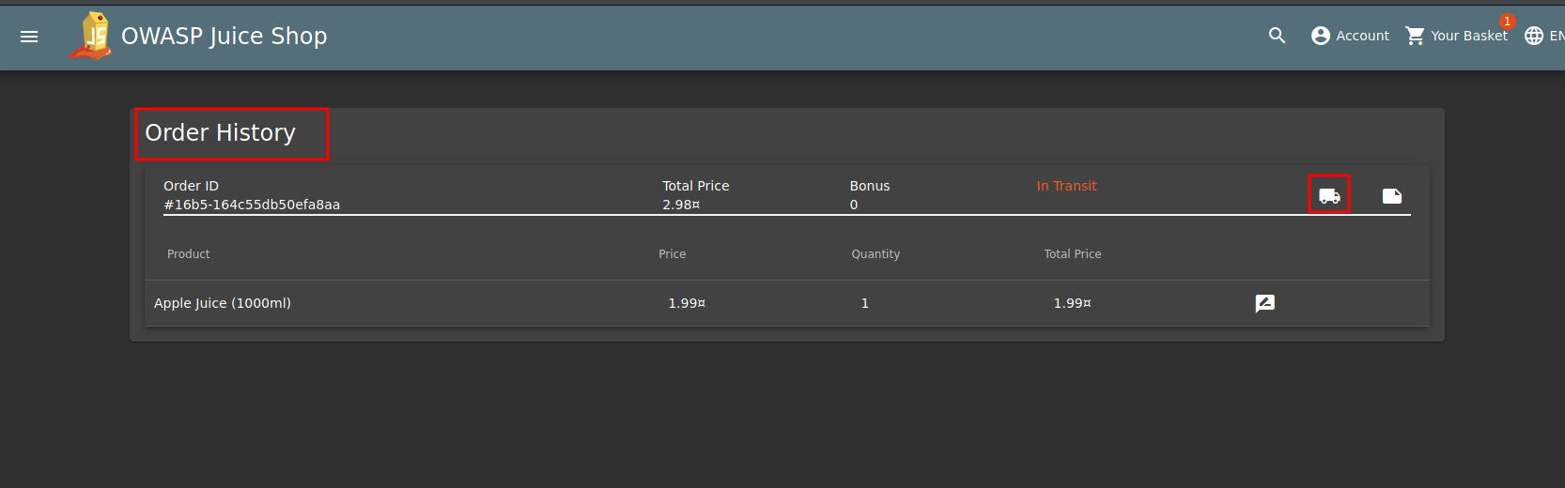The height and width of the screenshot is (488, 1565).
Task: Open order confirmation document icon
Action: [1392, 195]
